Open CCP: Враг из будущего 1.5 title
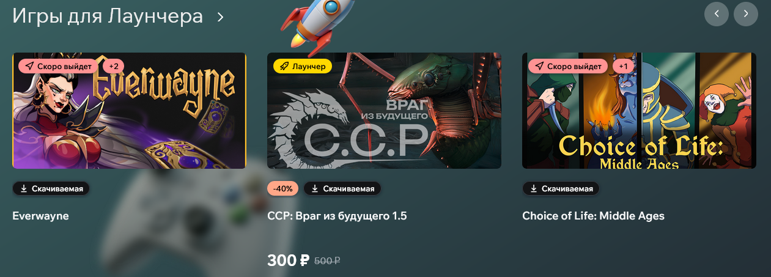This screenshot has width=771, height=277. 337,216
